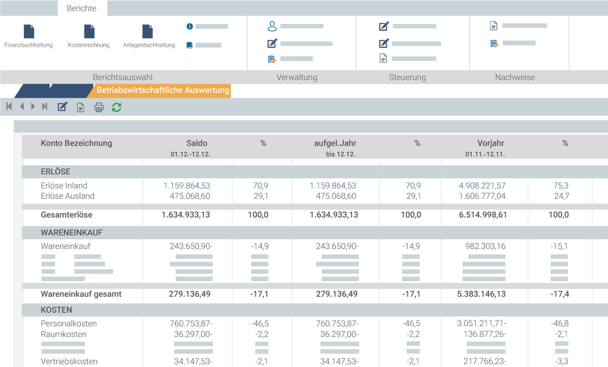
Task: Print the report using printer icon
Action: coord(99,107)
